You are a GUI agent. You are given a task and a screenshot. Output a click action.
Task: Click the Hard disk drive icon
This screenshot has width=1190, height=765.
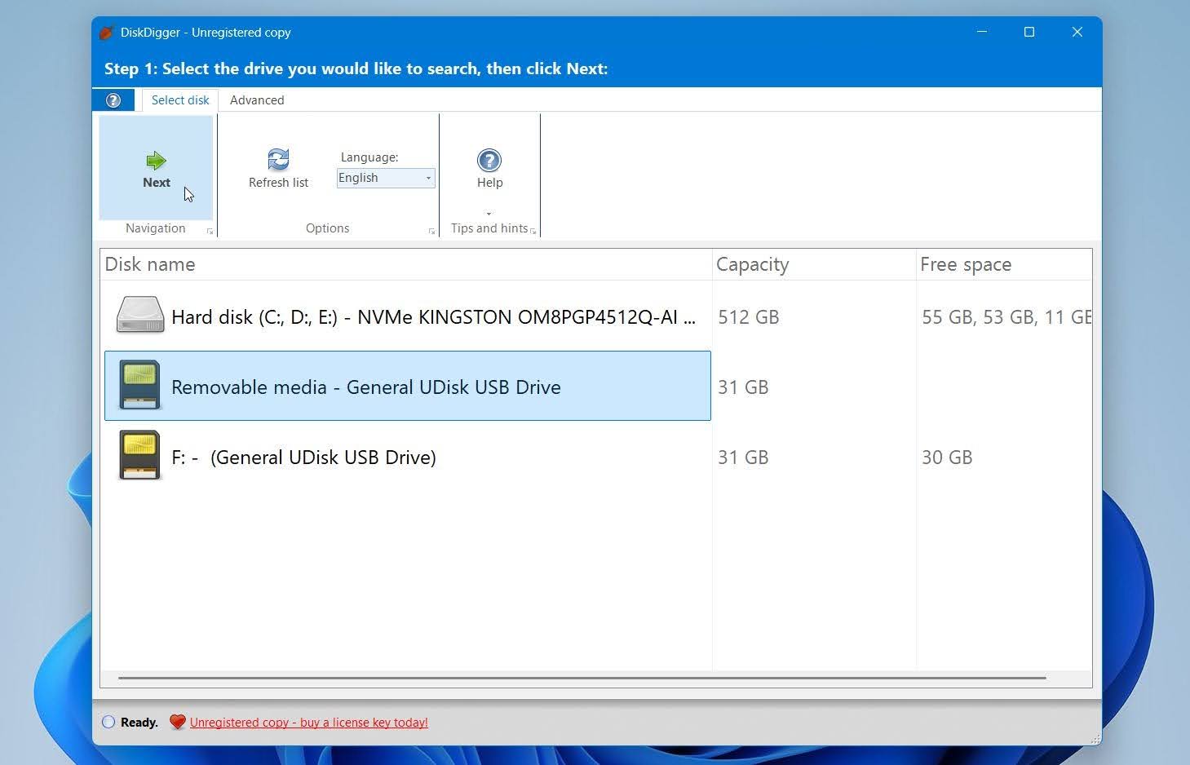point(139,315)
